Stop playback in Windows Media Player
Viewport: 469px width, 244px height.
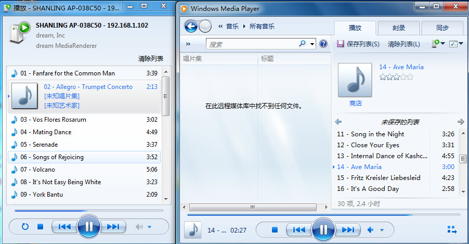point(275,229)
